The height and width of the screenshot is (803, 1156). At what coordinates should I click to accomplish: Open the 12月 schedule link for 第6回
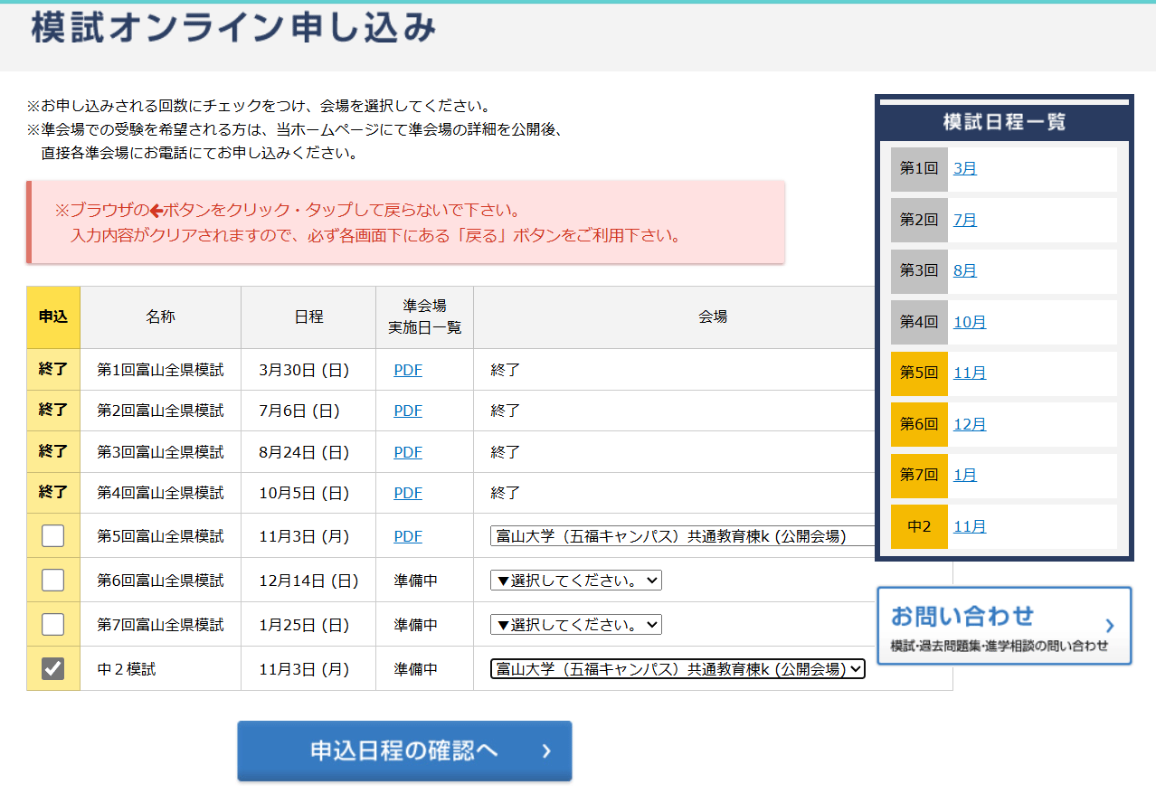click(969, 424)
